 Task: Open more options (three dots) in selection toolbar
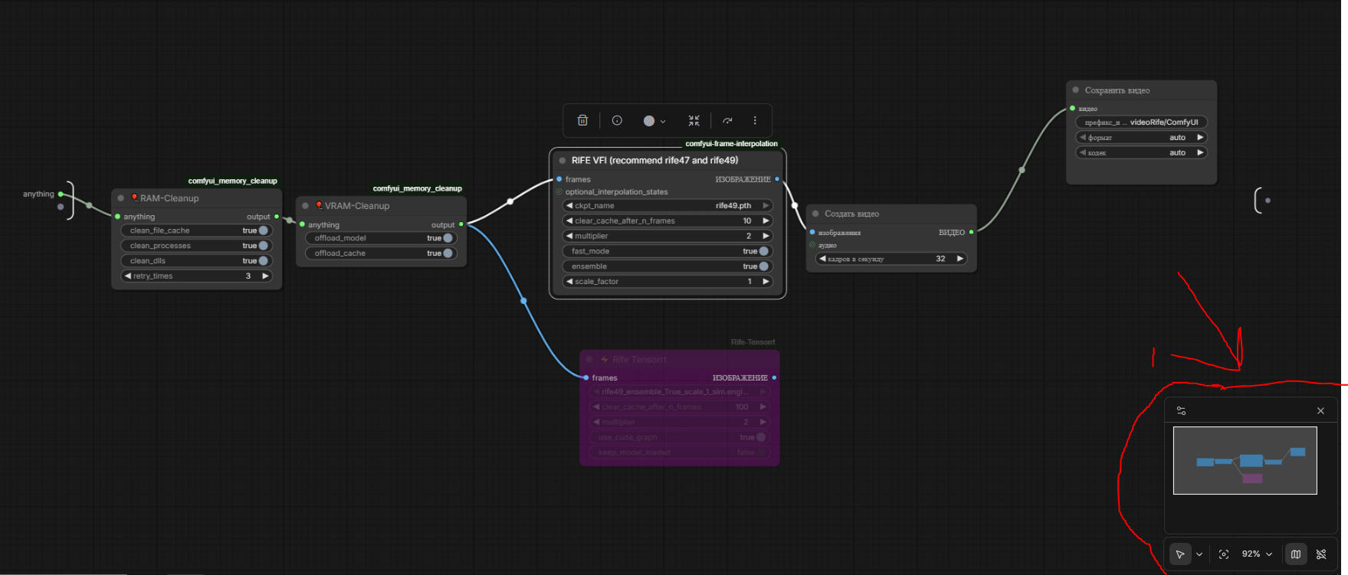755,120
